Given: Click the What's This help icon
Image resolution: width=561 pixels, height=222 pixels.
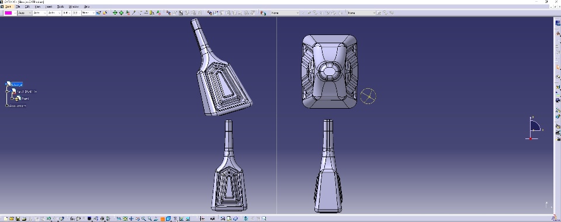Looking at the screenshot, I should (x=62, y=218).
